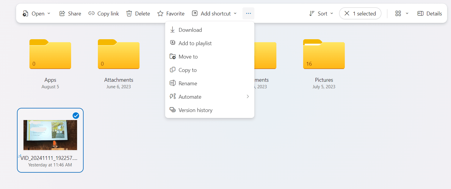
Task: Click the Add to playlist option
Action: click(195, 43)
